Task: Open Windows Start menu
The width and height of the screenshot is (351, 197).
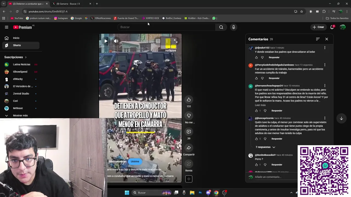Action: click(x=127, y=193)
